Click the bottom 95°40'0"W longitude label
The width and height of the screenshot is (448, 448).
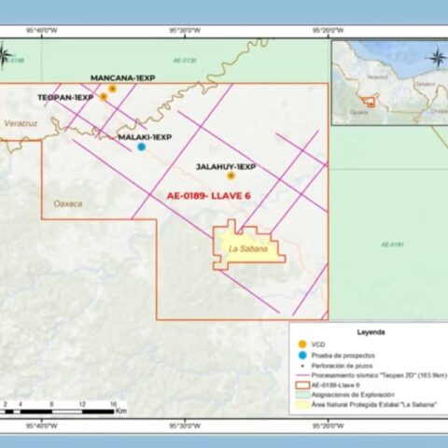(42, 426)
